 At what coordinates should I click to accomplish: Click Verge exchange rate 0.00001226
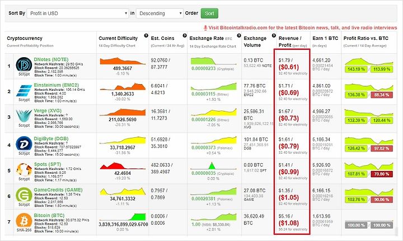click(203, 119)
